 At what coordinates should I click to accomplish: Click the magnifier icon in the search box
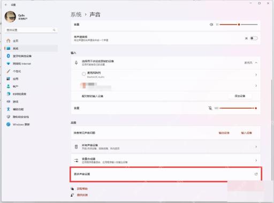54,30
